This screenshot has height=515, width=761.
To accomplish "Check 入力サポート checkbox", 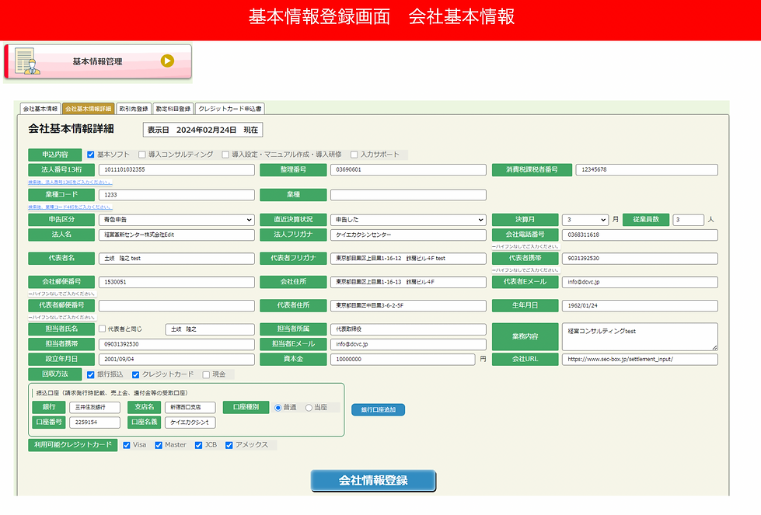I will coord(354,155).
